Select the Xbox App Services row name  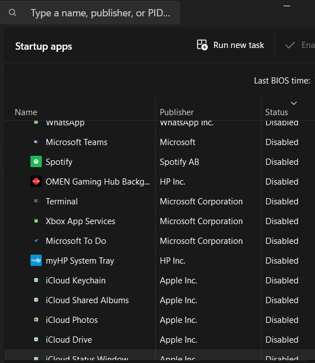pos(81,221)
